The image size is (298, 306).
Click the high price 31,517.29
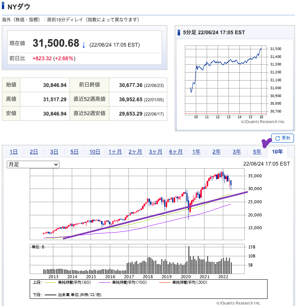(x=55, y=99)
